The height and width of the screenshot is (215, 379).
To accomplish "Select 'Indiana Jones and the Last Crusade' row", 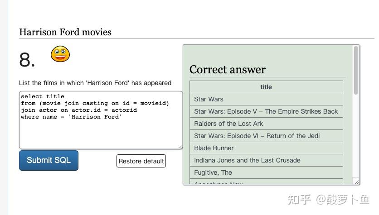I will pos(266,160).
